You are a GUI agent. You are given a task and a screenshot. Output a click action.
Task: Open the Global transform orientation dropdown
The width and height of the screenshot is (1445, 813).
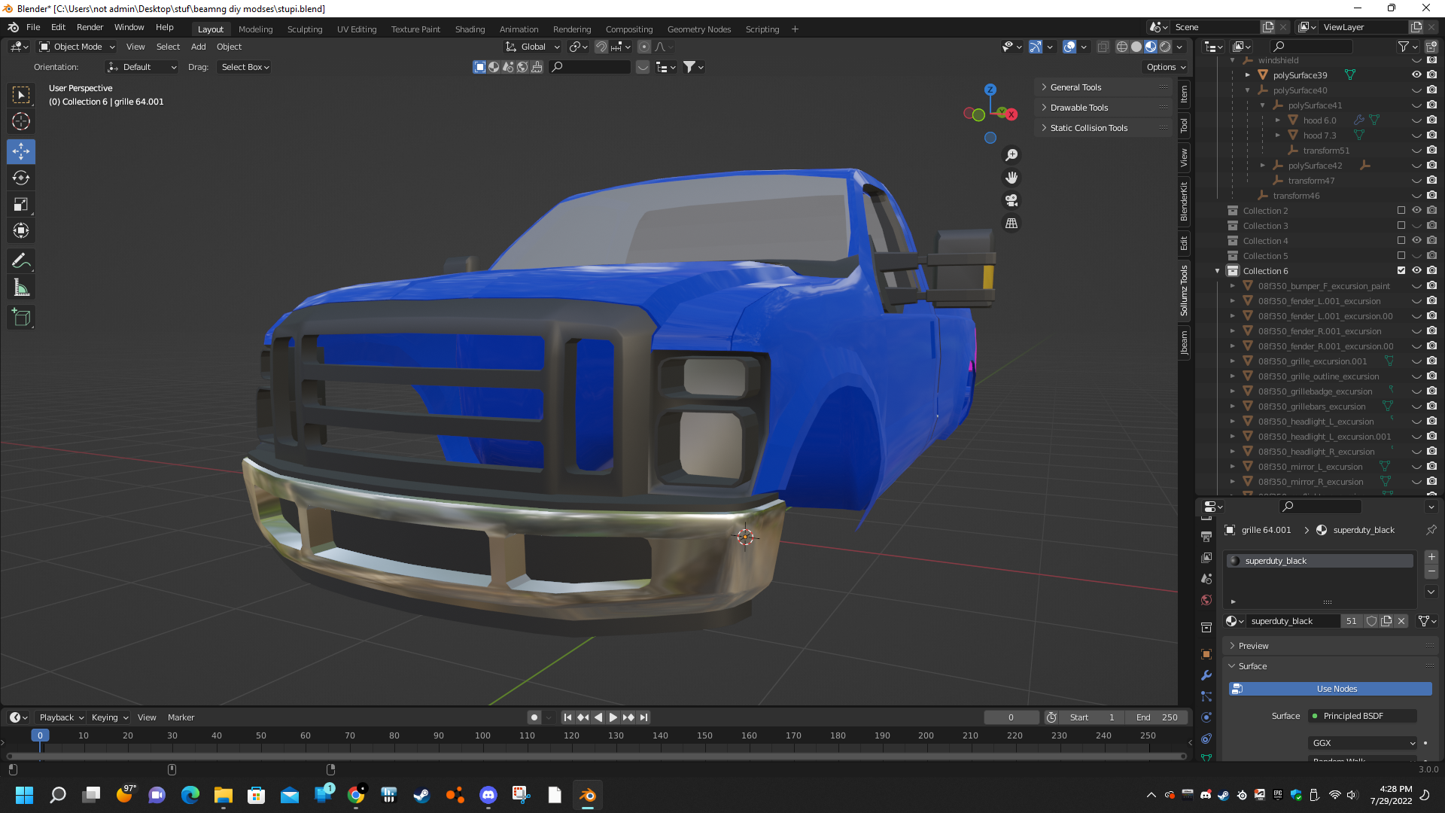point(533,47)
